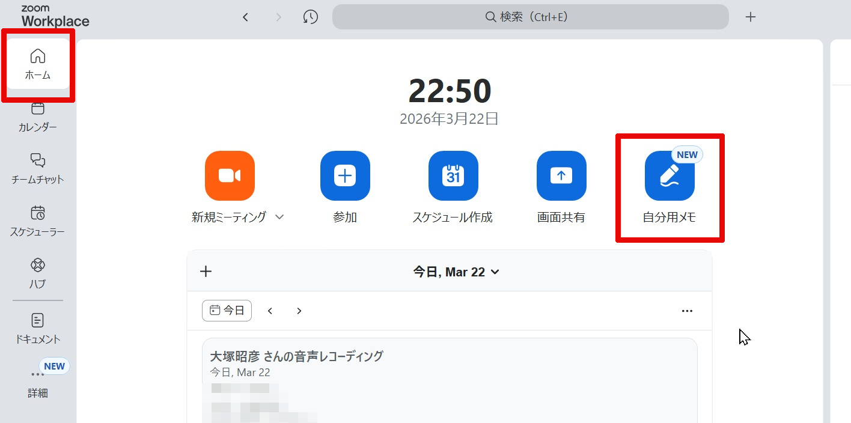Image resolution: width=851 pixels, height=423 pixels.
Task: Open ハブ in the sidebar
Action: pyautogui.click(x=38, y=273)
